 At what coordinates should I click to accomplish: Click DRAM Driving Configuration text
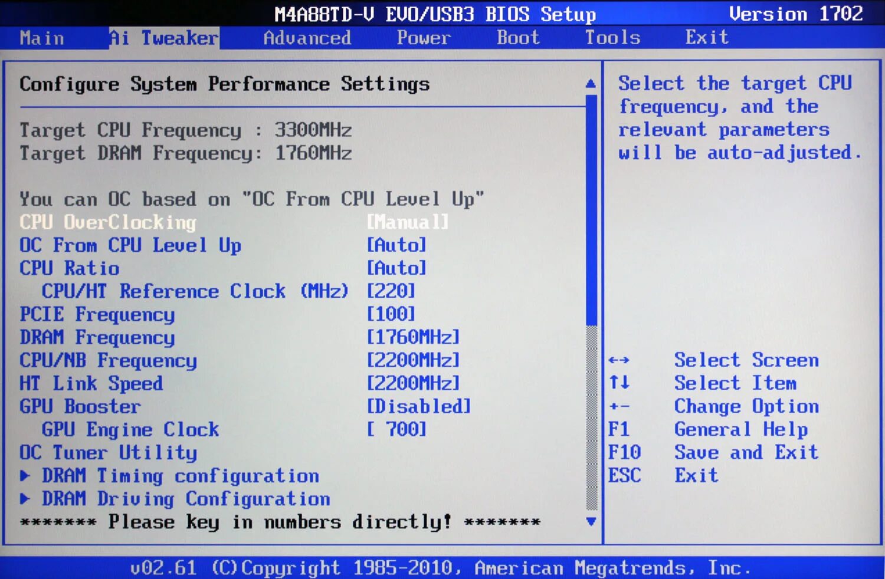186,499
